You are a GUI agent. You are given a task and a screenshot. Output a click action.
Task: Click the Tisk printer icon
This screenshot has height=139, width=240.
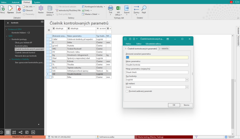tap(110, 8)
